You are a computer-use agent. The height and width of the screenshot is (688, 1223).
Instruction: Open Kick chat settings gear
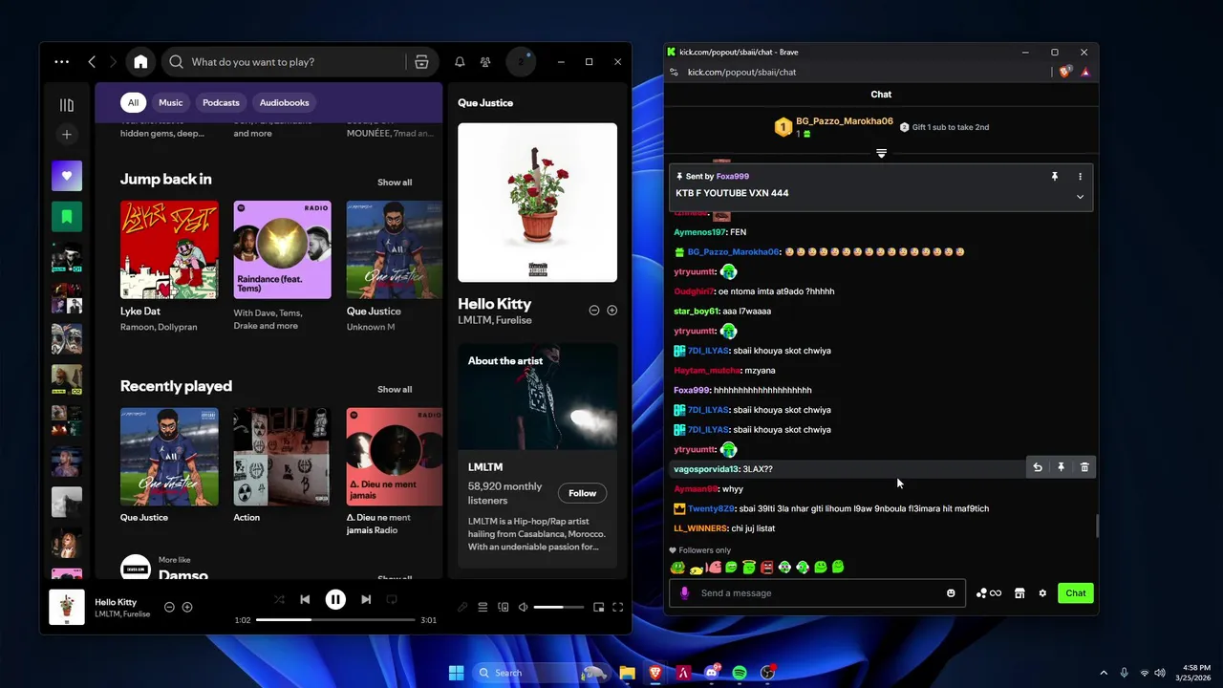point(1042,593)
